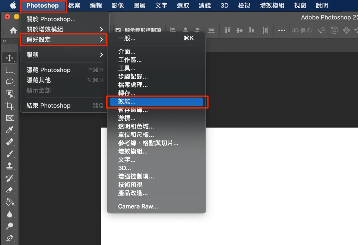Select the Object Selection tool
This screenshot has height=245, width=358.
10,94
